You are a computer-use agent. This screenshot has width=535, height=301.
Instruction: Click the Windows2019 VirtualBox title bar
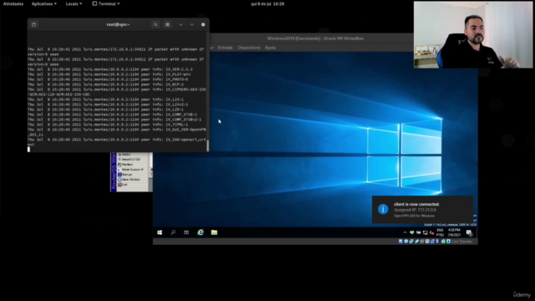point(315,38)
